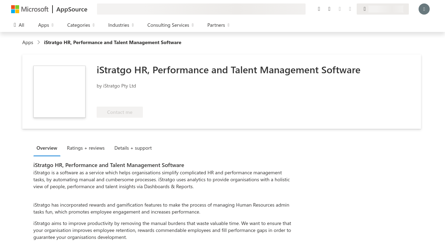Focus the AppSource search box

click(x=201, y=9)
